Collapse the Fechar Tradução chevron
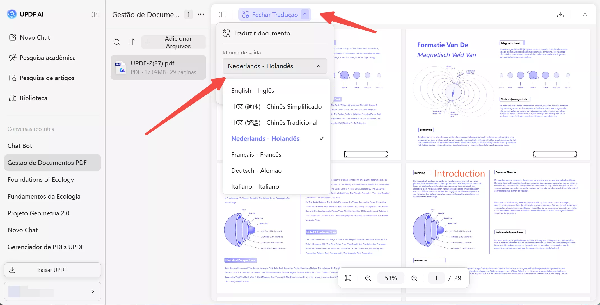 coord(305,14)
